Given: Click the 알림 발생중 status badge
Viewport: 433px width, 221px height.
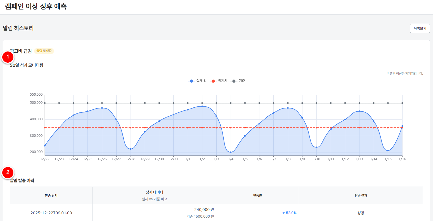Looking at the screenshot, I should pyautogui.click(x=44, y=51).
